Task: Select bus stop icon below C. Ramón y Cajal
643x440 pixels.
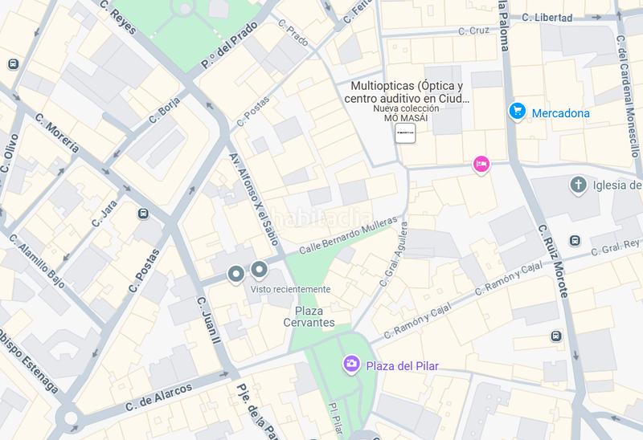Action: pos(556,336)
